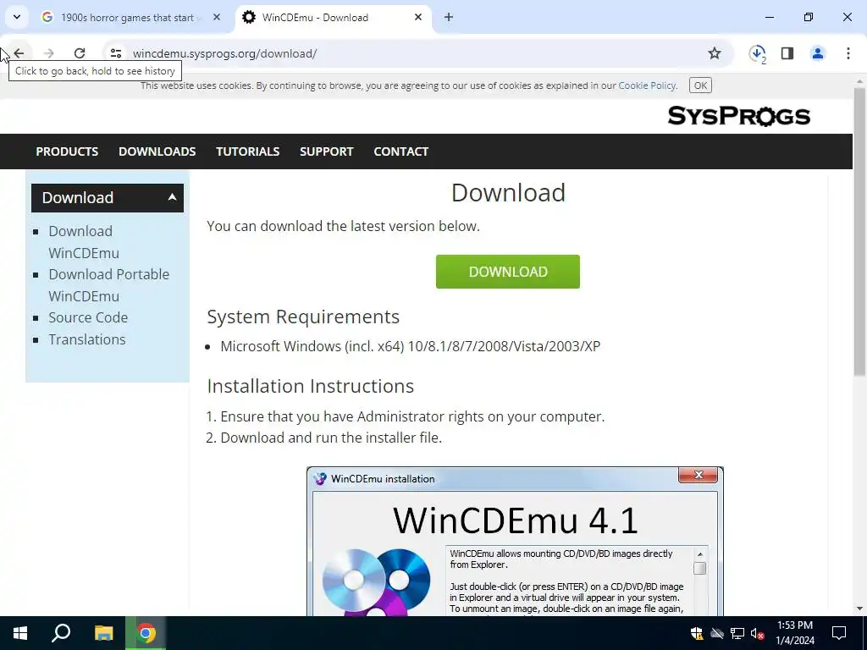Viewport: 867px width, 650px height.
Task: Click the scrollbar up arrow
Action: pos(859,81)
